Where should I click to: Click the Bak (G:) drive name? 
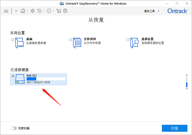click(32, 76)
